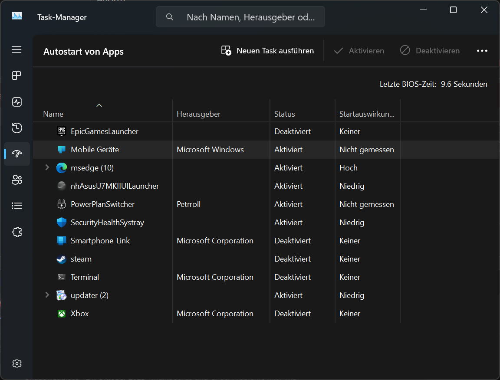
Task: Open the Users page icon
Action: point(16,180)
